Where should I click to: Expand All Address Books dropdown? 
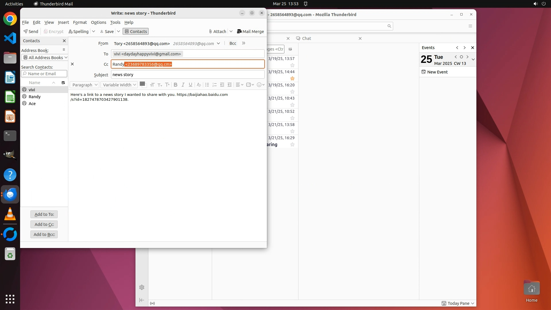pyautogui.click(x=45, y=57)
